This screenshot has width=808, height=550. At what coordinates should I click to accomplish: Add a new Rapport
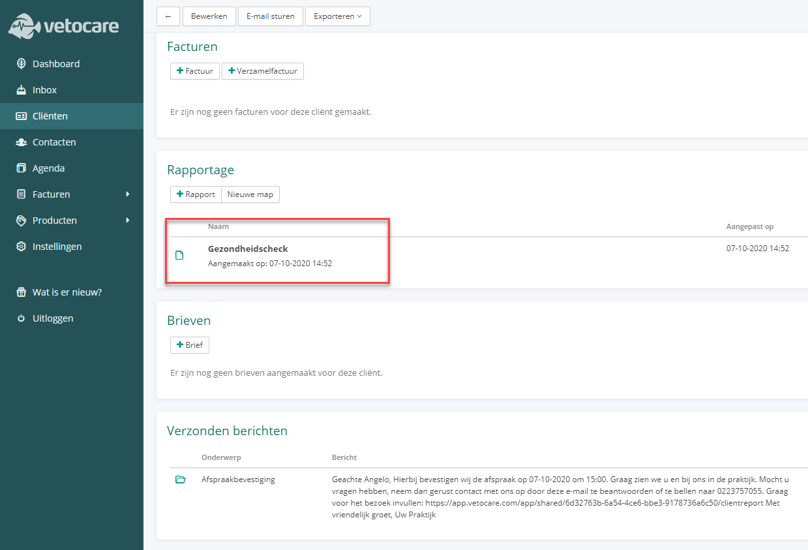(x=196, y=194)
